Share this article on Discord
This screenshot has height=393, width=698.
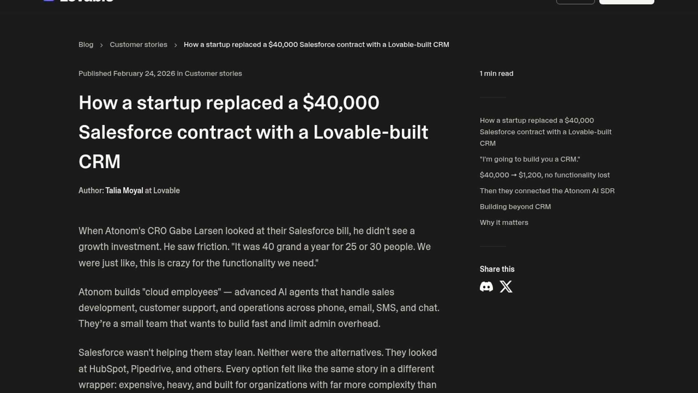pos(486,287)
